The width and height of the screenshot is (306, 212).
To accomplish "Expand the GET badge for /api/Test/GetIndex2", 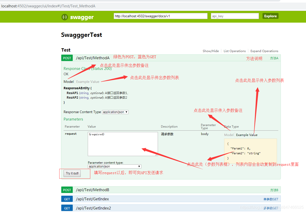I will (67, 208).
